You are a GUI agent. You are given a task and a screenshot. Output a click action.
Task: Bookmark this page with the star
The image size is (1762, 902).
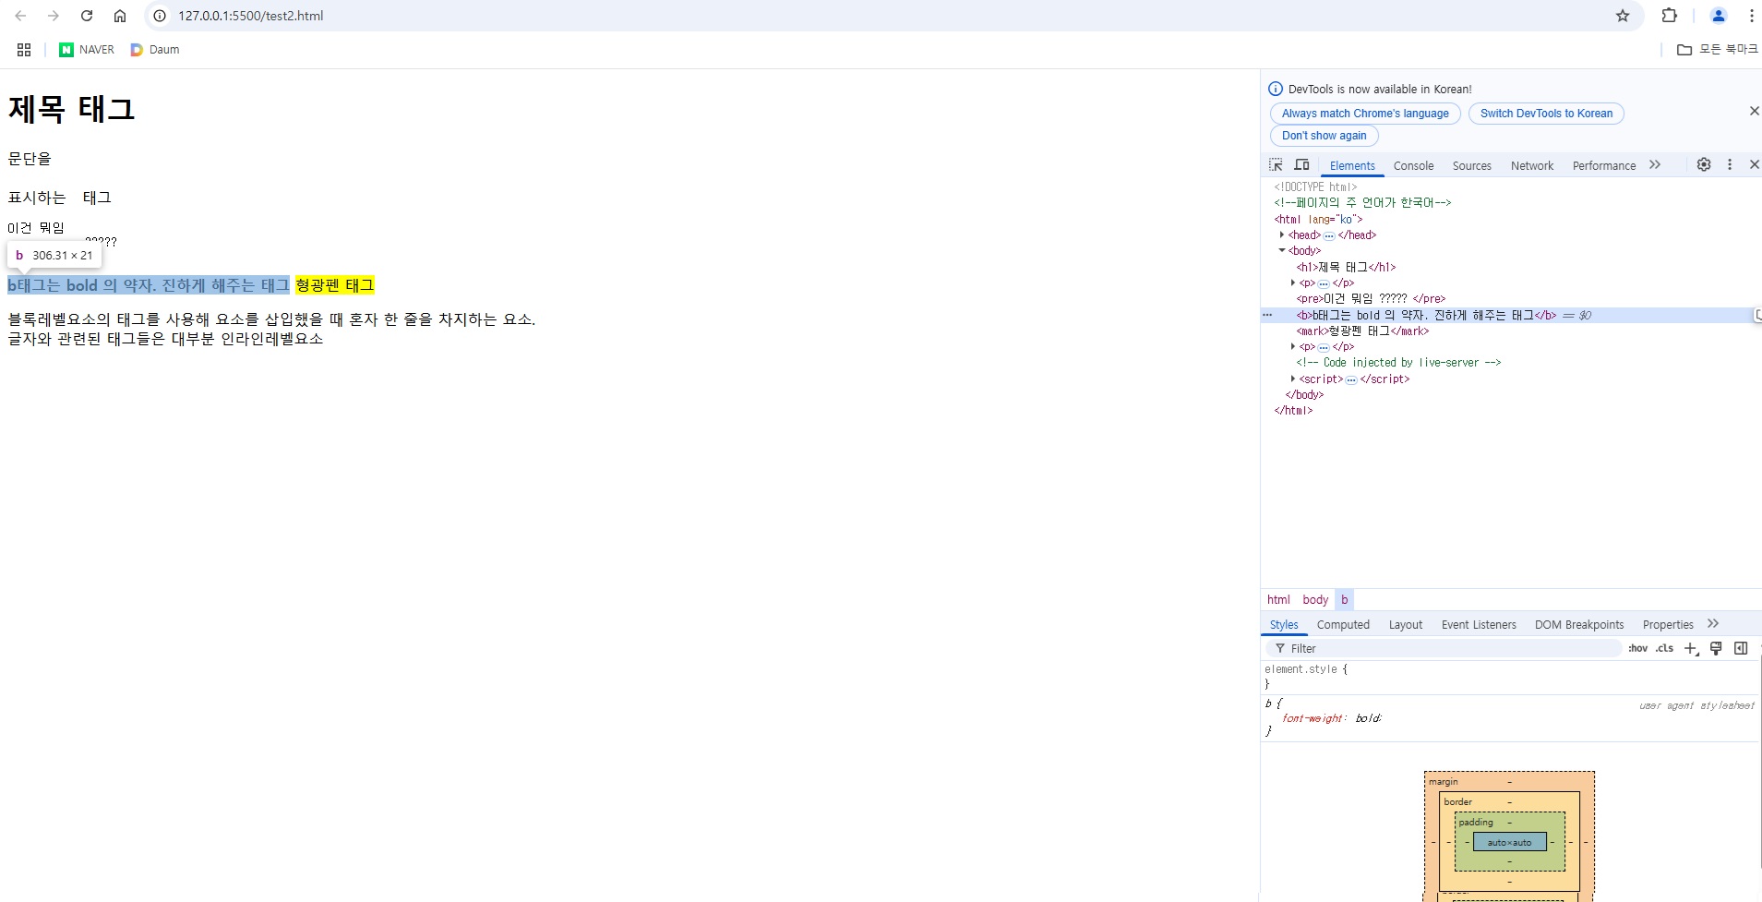[1623, 16]
